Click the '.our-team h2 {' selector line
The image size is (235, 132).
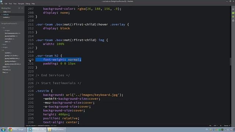(x=49, y=56)
